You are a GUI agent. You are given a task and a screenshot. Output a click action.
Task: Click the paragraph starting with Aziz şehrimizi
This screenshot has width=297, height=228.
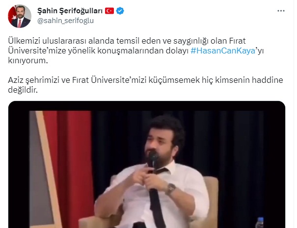(145, 85)
